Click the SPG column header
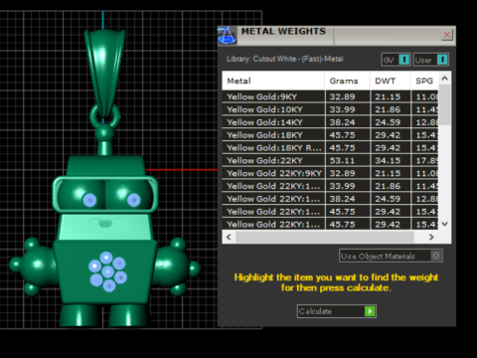This screenshot has height=358, width=477. [424, 81]
